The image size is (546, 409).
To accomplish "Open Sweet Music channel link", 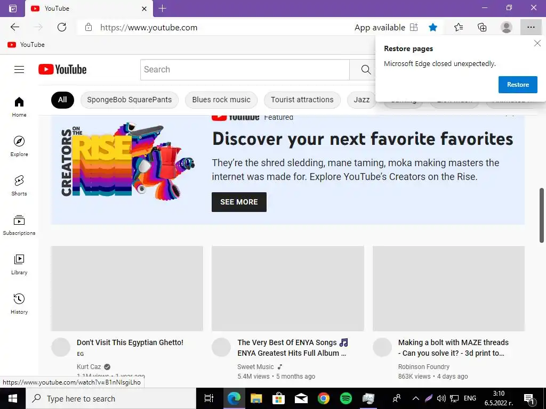I will 255,366.
